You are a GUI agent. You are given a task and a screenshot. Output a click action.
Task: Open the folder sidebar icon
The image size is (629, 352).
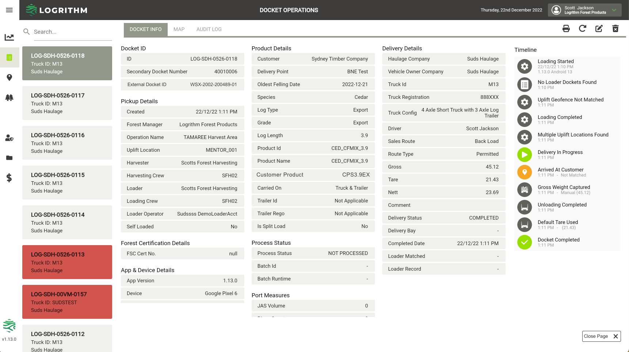coord(9,158)
